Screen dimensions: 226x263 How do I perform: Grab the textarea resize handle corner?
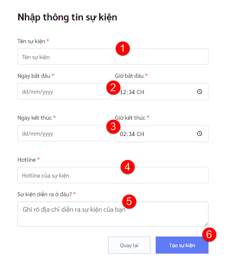[x=206, y=224]
